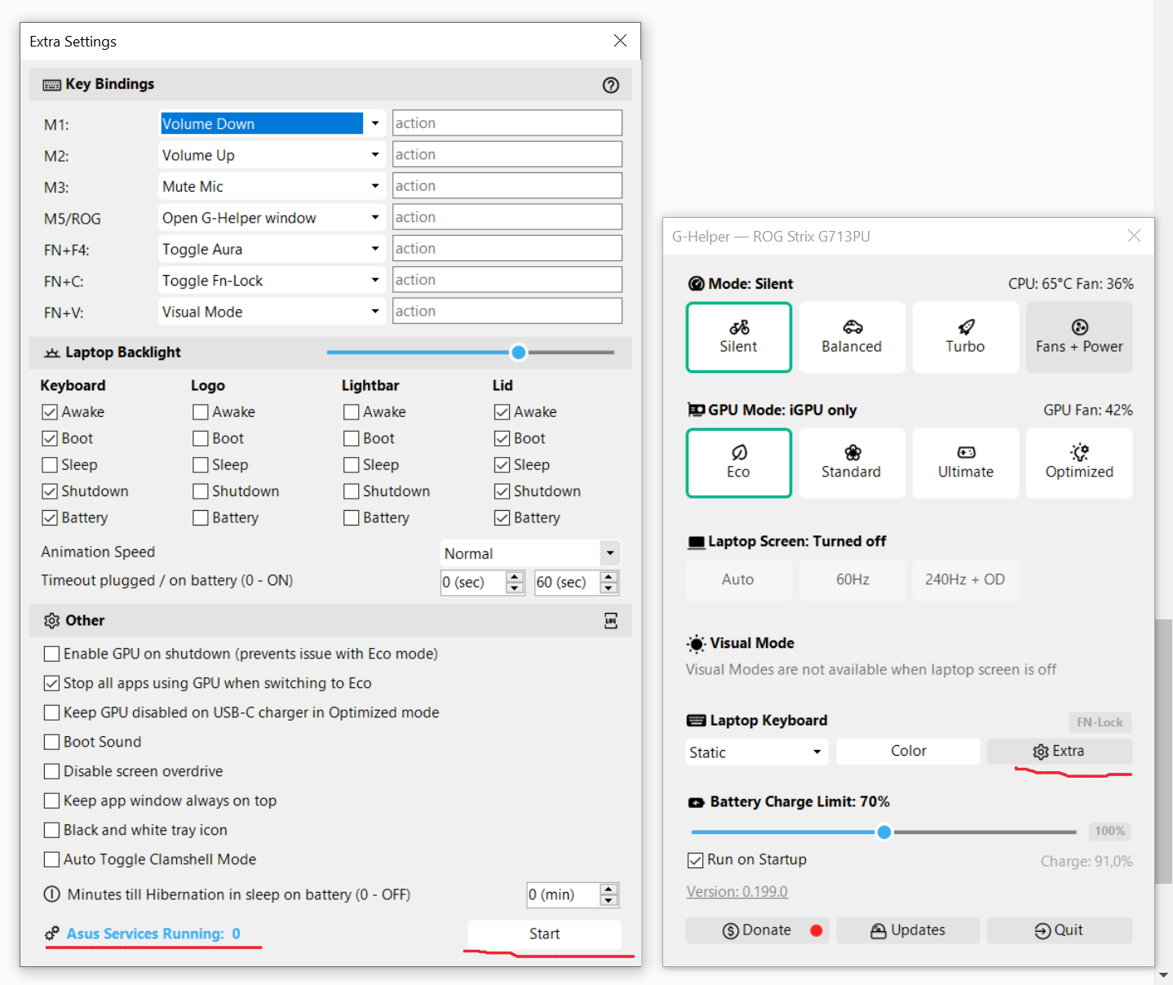Check Lightbar Sleep backlight option
The width and height of the screenshot is (1173, 985).
pyautogui.click(x=352, y=465)
